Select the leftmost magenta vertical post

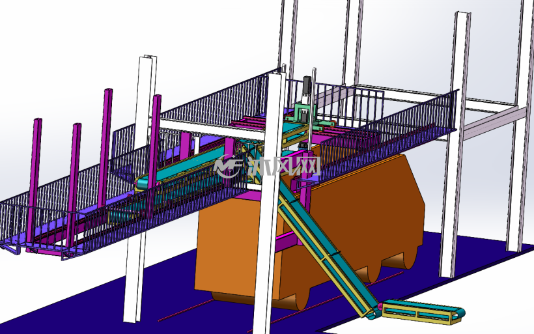point(34,184)
